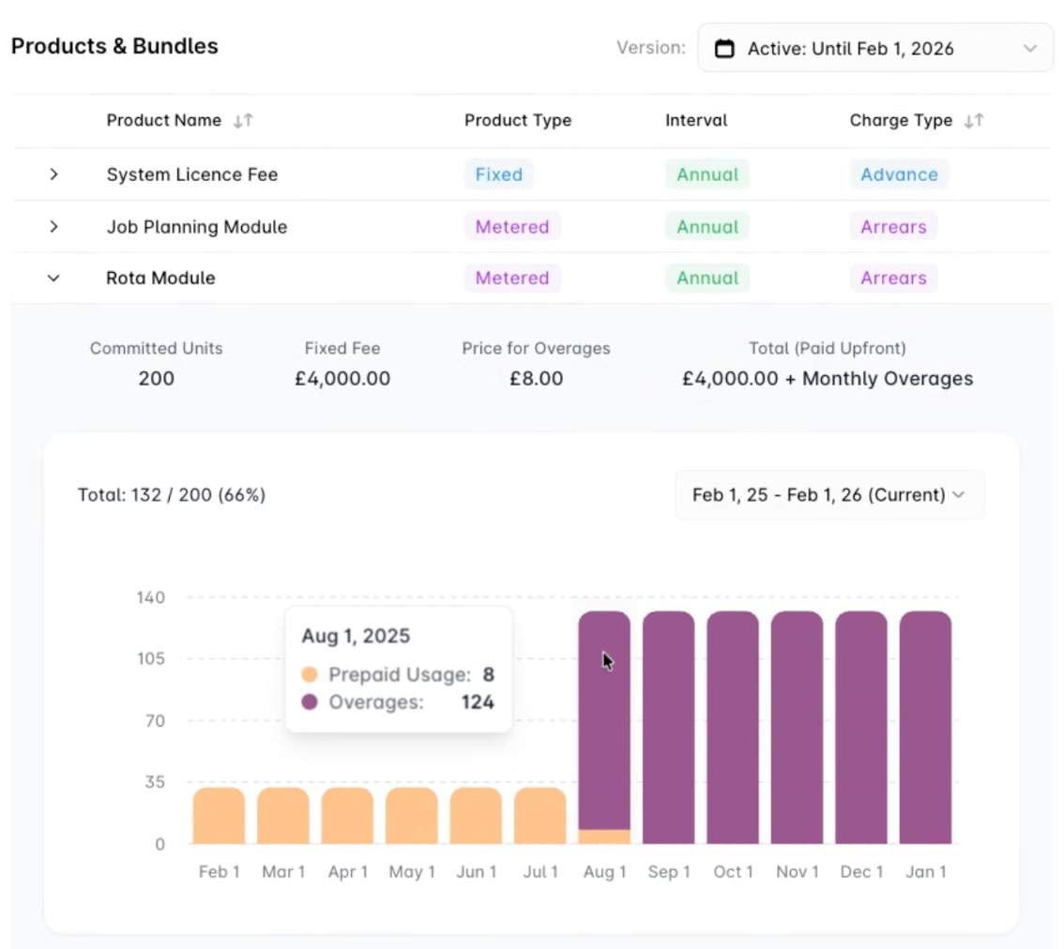Click the Advance charge type badge
Image resolution: width=1064 pixels, height=949 pixels.
point(898,174)
